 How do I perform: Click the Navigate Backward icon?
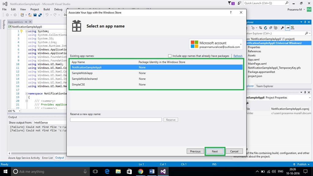(x=7, y=15)
